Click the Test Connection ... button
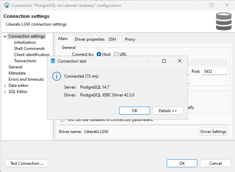 pyautogui.click(x=27, y=163)
